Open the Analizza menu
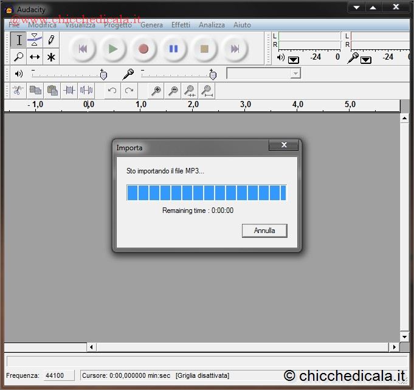 212,25
